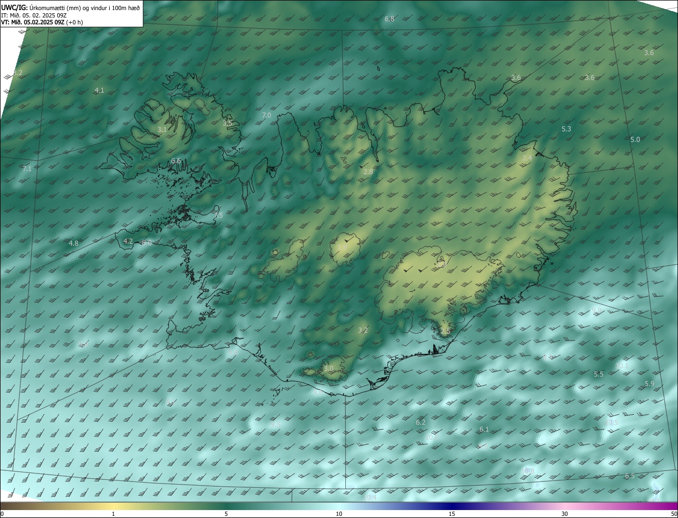
Task: Click the 6.6 value label
Action: pos(176,161)
